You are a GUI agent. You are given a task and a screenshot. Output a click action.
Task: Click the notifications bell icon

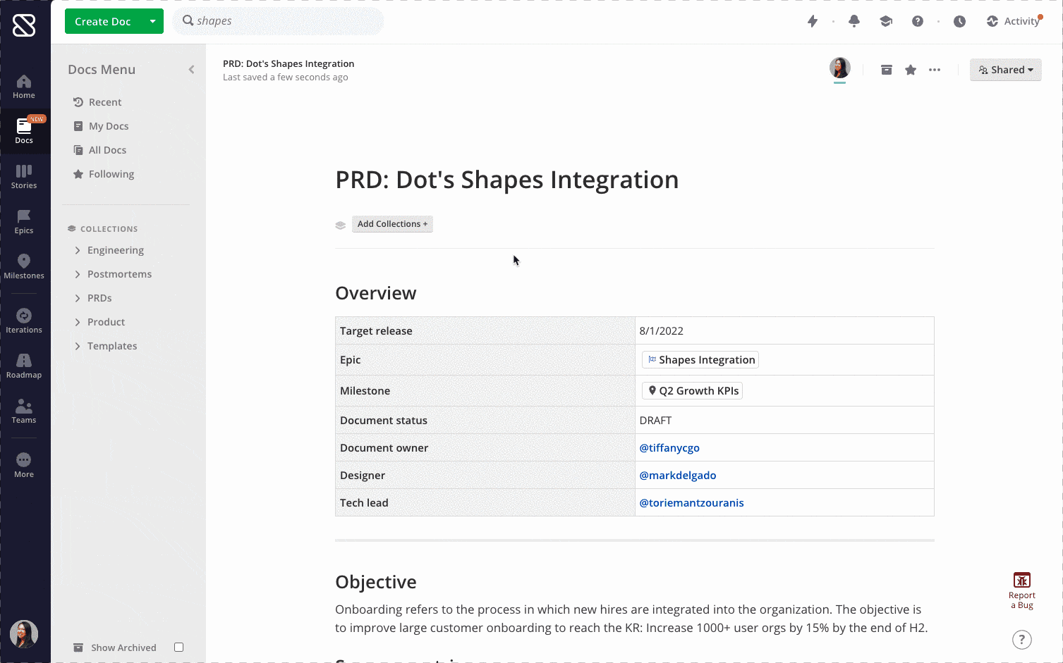[x=854, y=21]
